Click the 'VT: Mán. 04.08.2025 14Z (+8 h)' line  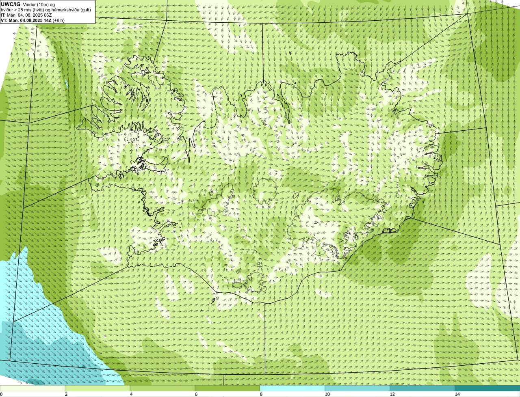click(33, 20)
